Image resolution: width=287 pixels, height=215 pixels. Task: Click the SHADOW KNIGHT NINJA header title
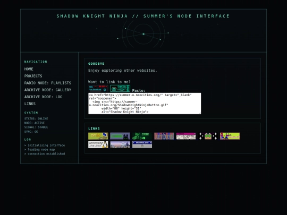tap(143, 16)
